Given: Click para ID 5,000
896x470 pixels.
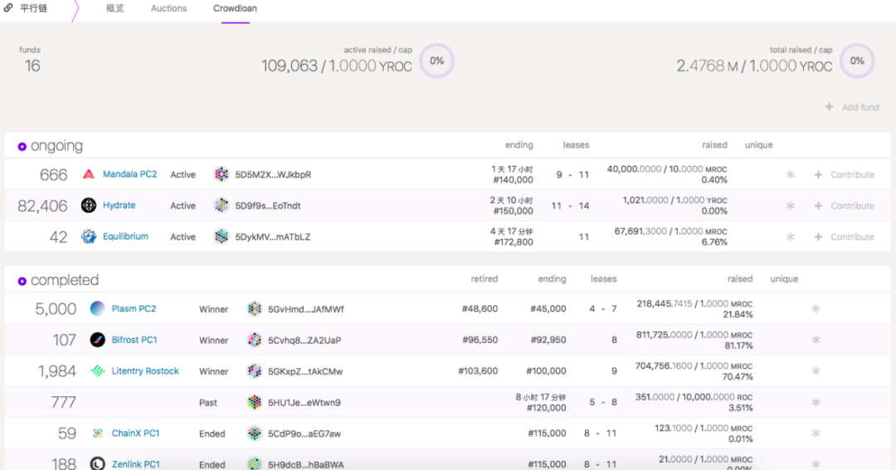Looking at the screenshot, I should (56, 309).
